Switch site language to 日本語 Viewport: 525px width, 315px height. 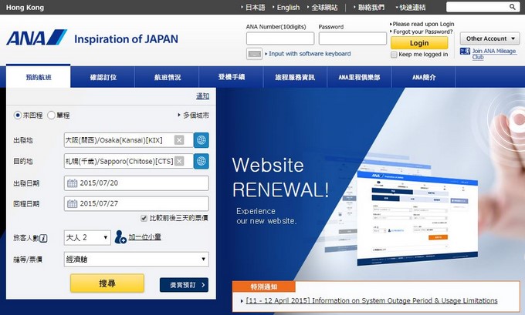pyautogui.click(x=255, y=8)
